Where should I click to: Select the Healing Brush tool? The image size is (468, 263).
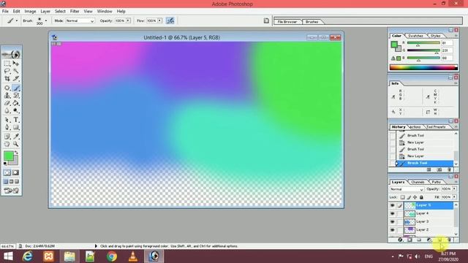pos(7,88)
